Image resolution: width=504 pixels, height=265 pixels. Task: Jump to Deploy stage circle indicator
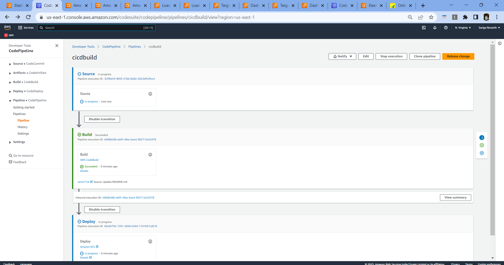tap(482, 153)
